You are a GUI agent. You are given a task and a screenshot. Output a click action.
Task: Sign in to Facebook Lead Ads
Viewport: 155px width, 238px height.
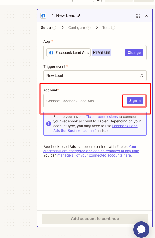coord(135,101)
